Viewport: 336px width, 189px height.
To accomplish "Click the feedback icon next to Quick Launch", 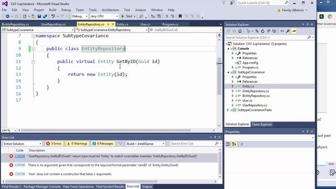I will coord(232,3).
